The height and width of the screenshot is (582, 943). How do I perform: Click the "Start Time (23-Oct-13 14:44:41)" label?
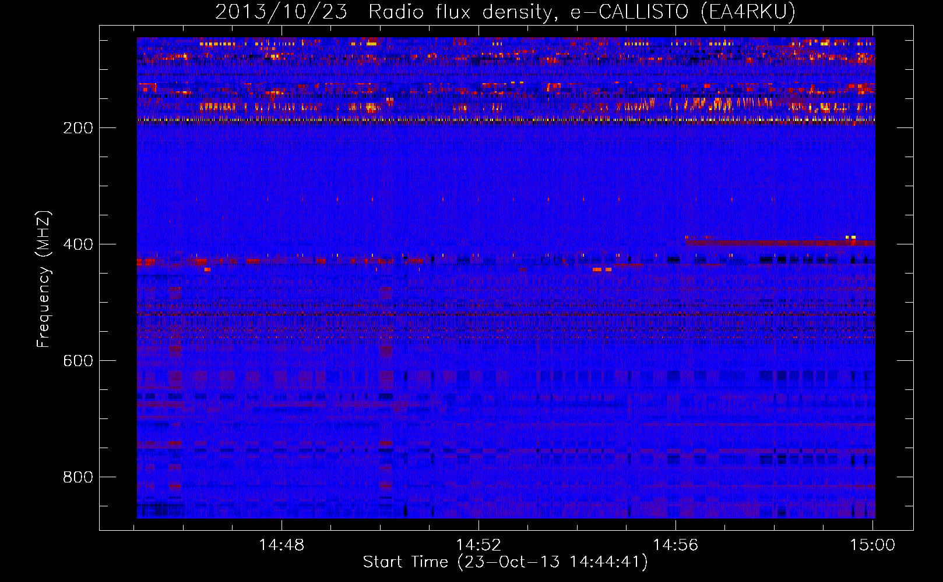(x=505, y=562)
